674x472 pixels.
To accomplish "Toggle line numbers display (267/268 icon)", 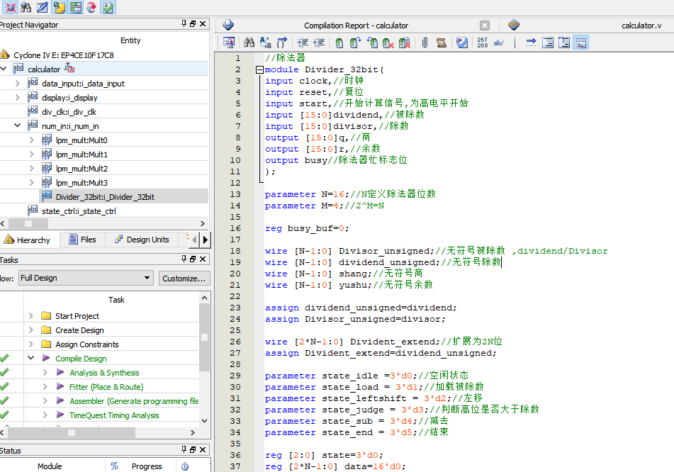I will 482,43.
